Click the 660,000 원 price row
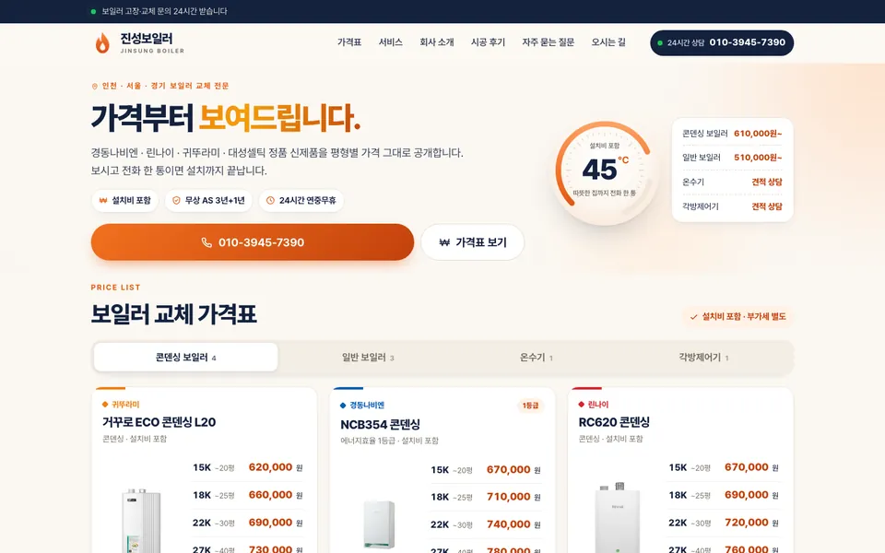The width and height of the screenshot is (885, 553). pyautogui.click(x=248, y=495)
